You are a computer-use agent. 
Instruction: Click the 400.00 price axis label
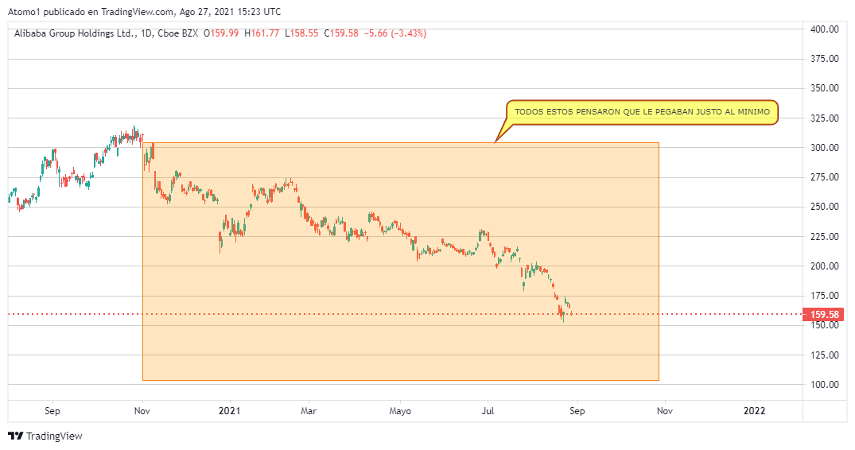[825, 29]
